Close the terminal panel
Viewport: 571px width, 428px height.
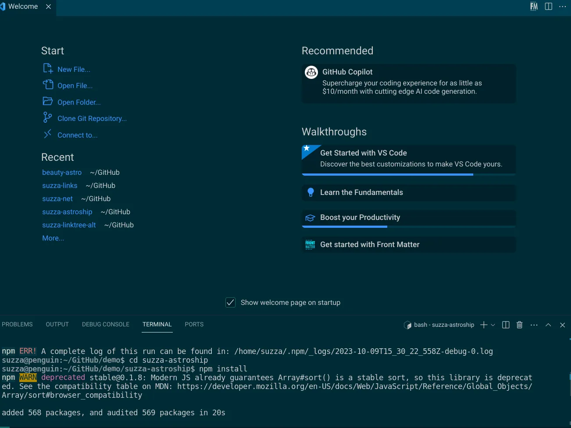[563, 325]
